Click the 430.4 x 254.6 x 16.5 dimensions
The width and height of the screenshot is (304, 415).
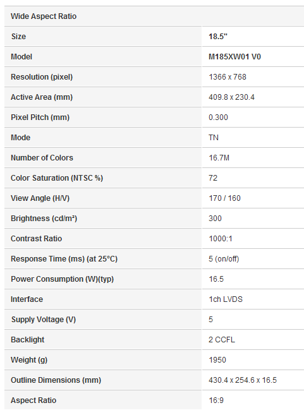pos(243,380)
